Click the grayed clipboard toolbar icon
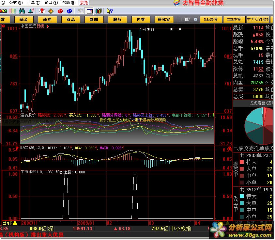 [80, 11]
